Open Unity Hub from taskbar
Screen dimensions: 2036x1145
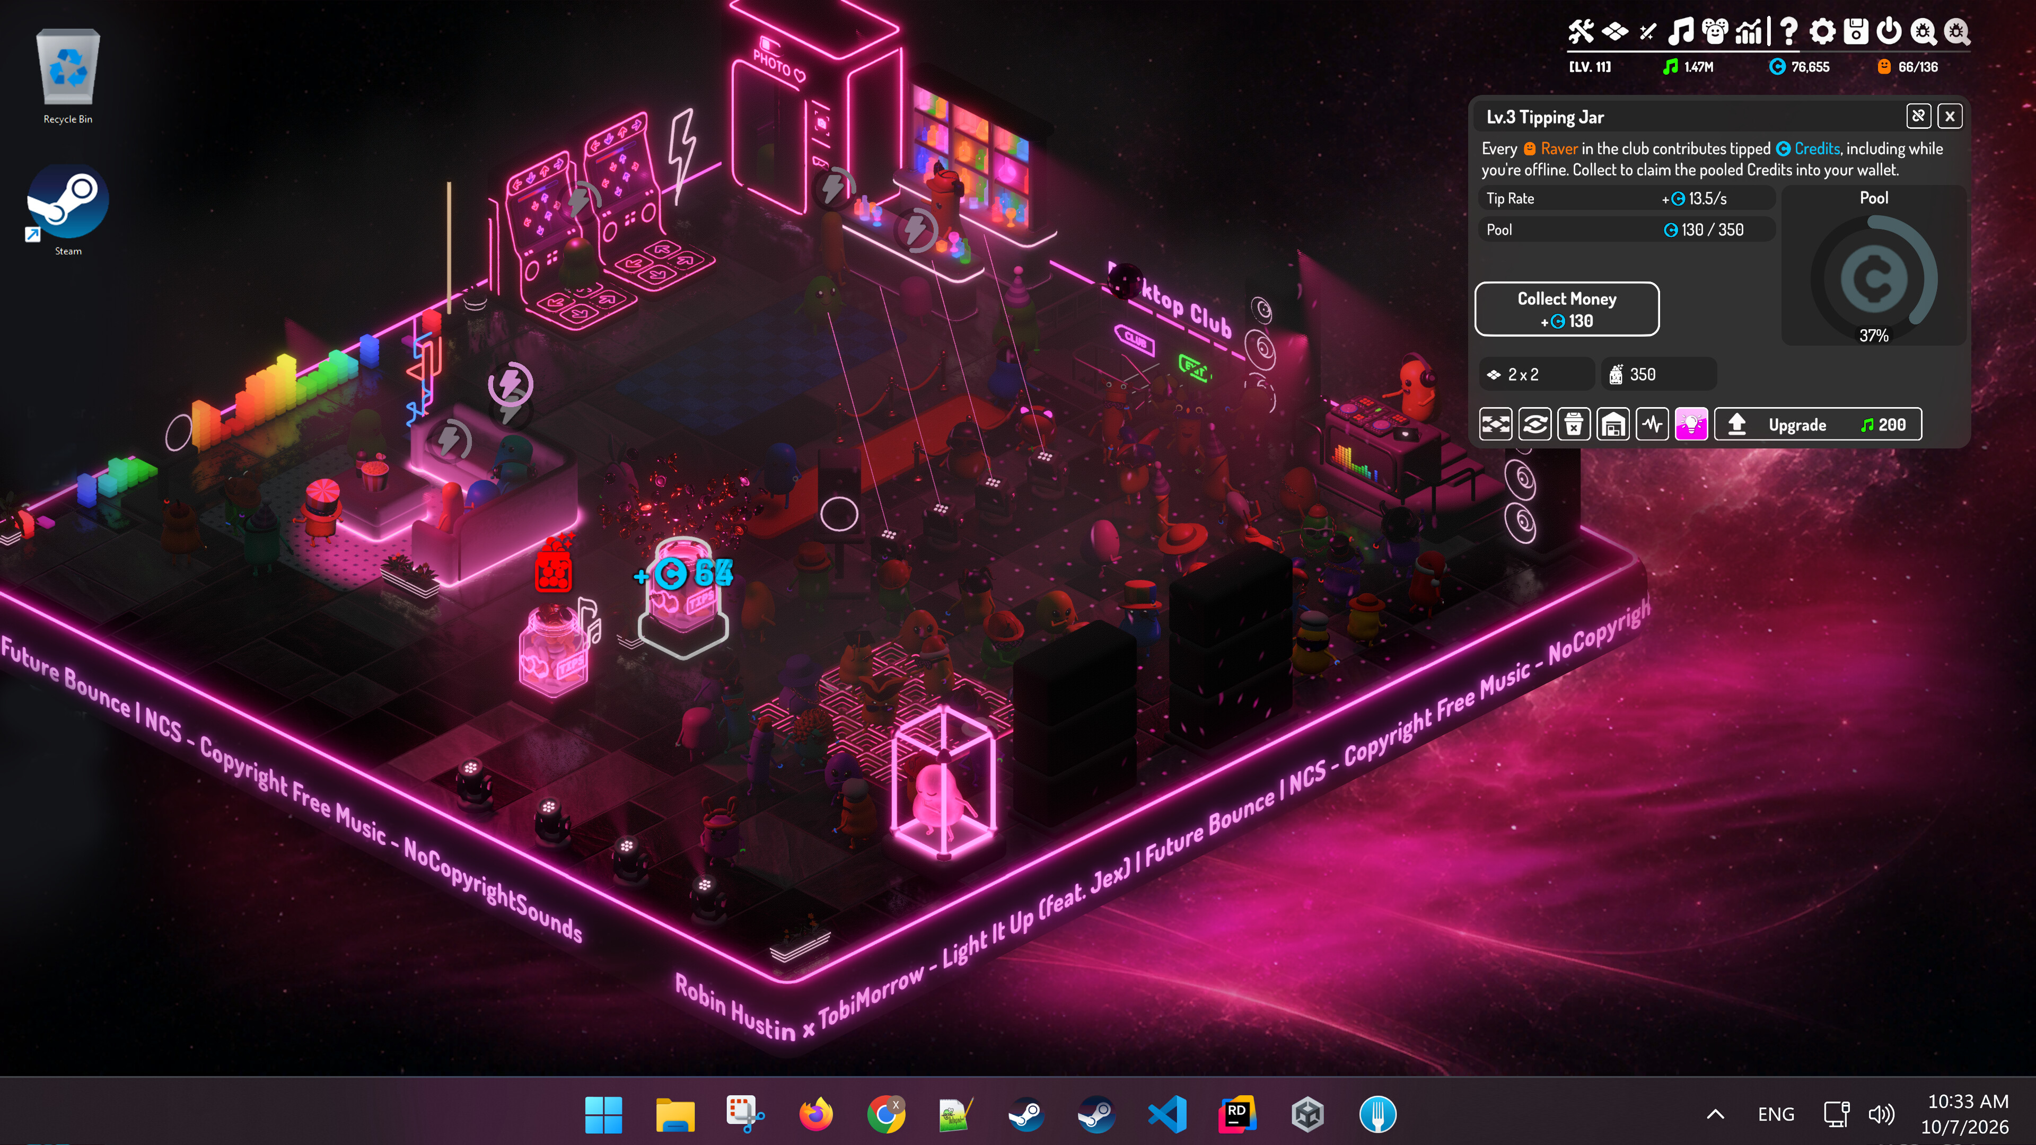1308,1114
